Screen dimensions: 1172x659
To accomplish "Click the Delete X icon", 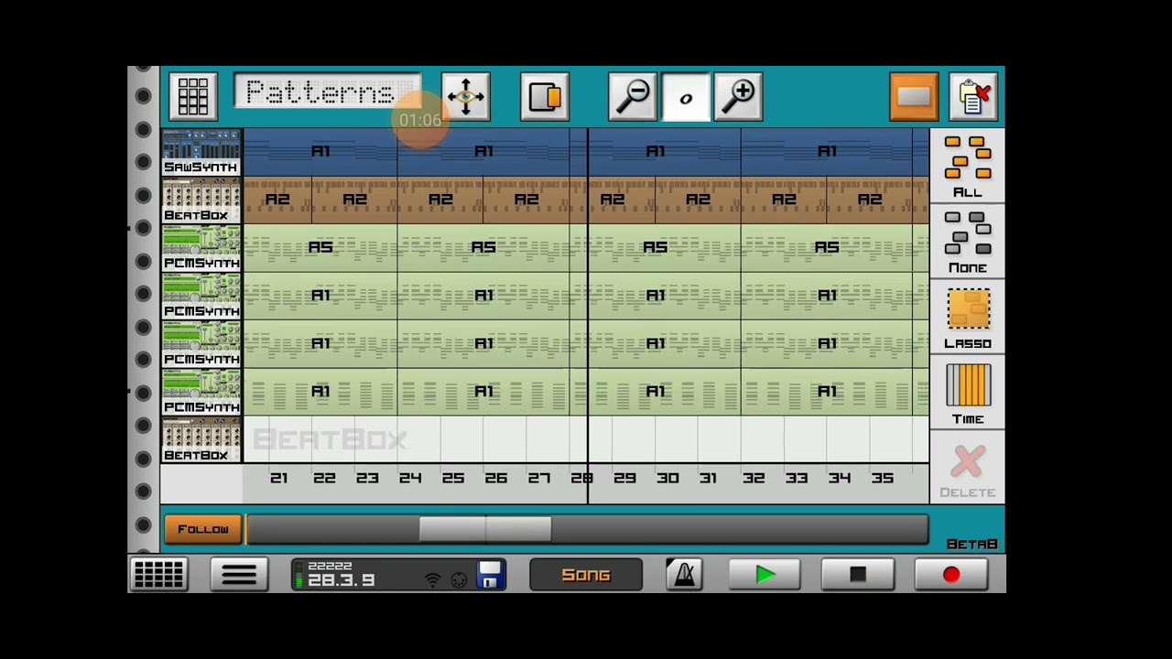I will (968, 470).
